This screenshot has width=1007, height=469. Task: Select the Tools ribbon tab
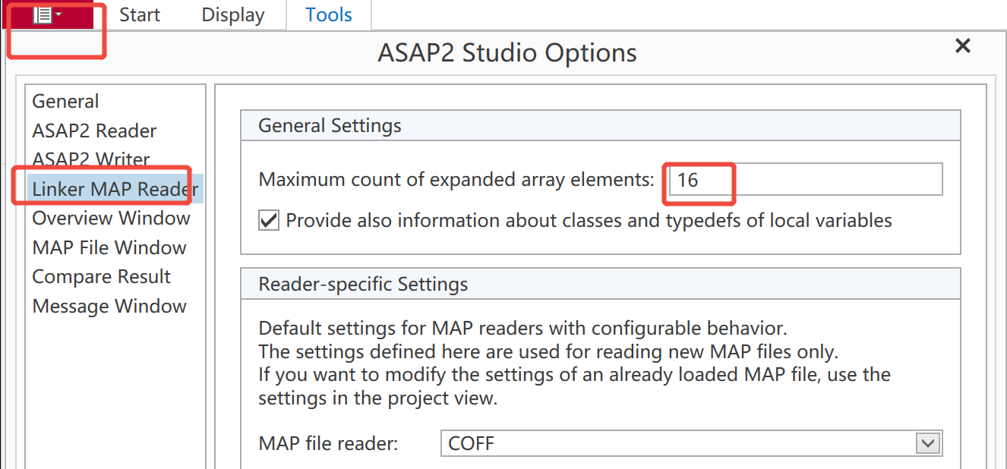pyautogui.click(x=329, y=15)
